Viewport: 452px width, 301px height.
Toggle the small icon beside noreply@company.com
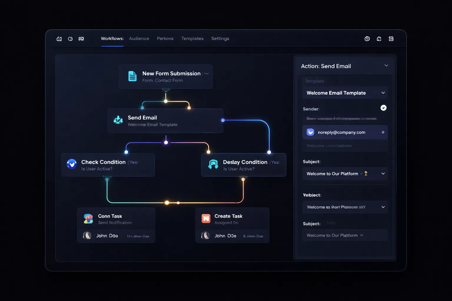383,132
